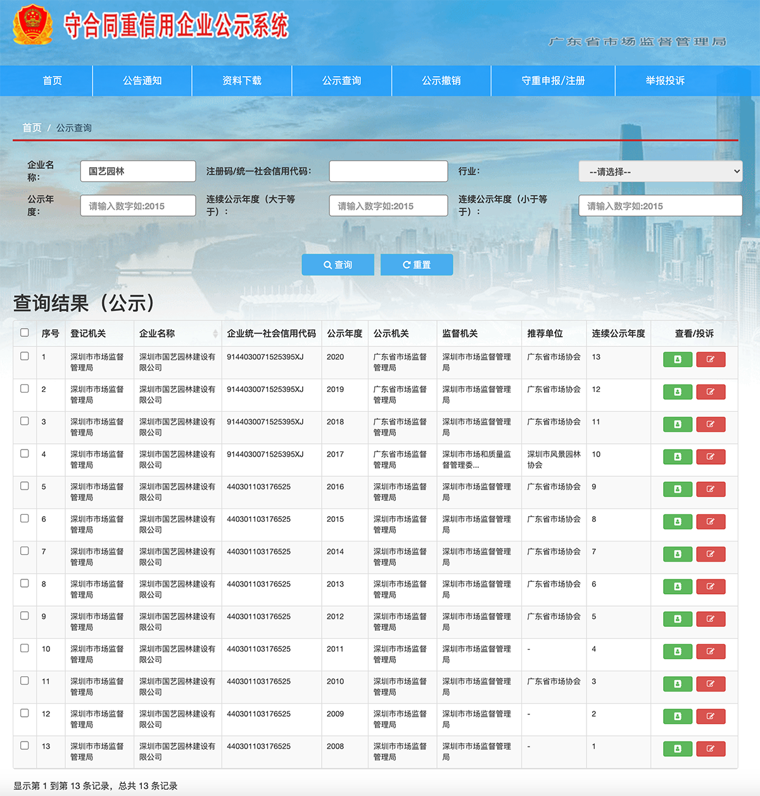Open 守重申报/注册 menu item

[554, 80]
